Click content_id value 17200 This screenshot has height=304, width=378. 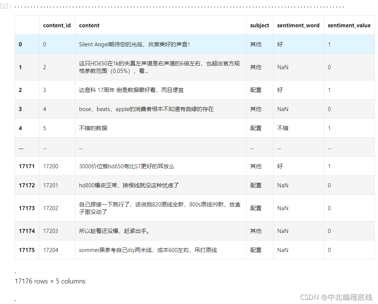[51, 166]
